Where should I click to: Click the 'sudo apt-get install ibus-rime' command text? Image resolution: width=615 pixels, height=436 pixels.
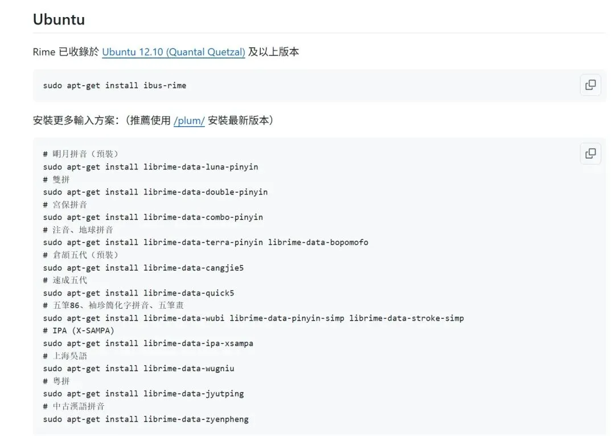114,85
